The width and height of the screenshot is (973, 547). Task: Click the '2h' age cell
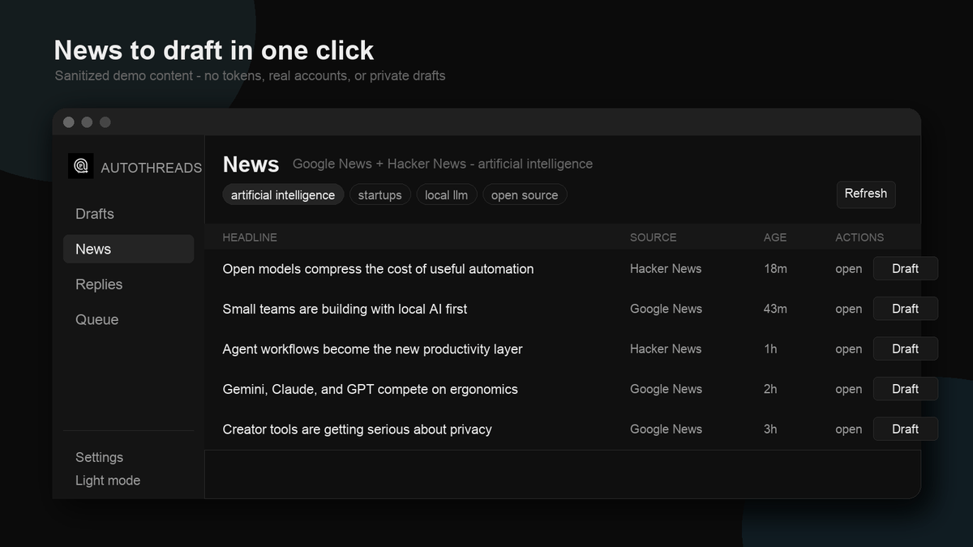click(x=770, y=389)
